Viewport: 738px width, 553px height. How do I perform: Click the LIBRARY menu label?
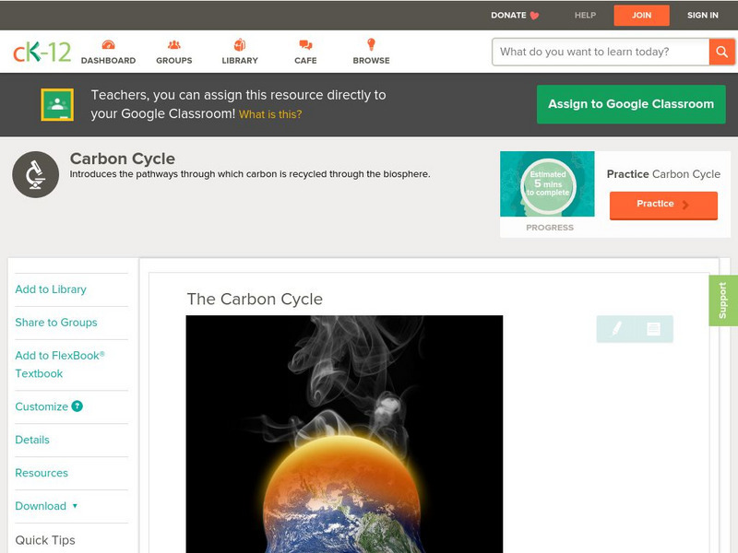240,61
